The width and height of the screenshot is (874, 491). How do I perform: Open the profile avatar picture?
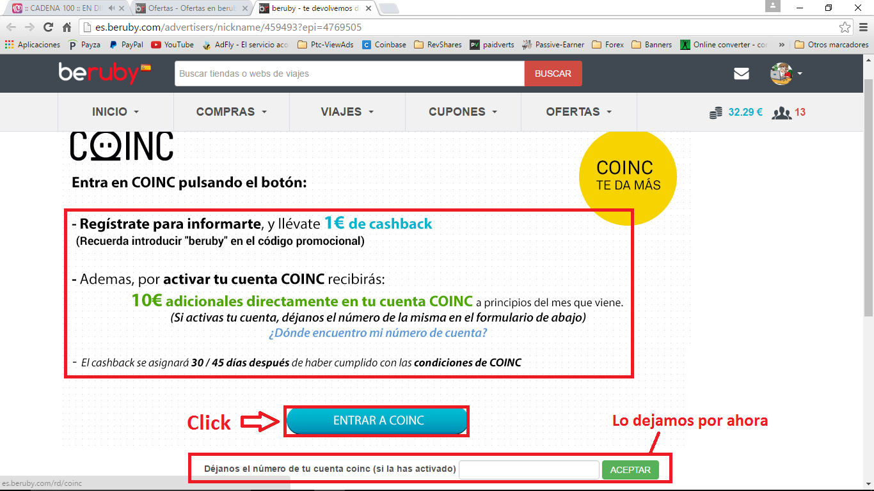click(x=781, y=73)
